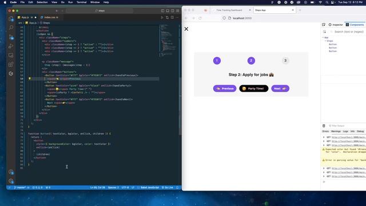Open the Run and Debug view in VS Code
Image resolution: width=366 pixels, height=206 pixels.
click(x=11, y=46)
